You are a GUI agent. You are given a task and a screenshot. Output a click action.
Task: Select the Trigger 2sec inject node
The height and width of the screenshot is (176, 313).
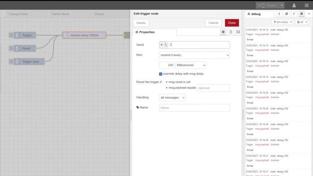[29, 62]
